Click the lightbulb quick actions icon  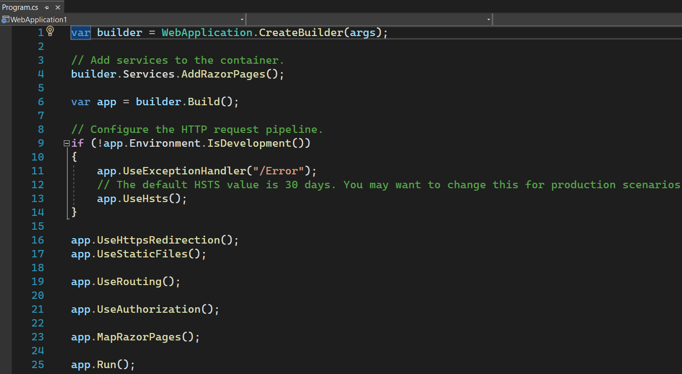(x=50, y=31)
